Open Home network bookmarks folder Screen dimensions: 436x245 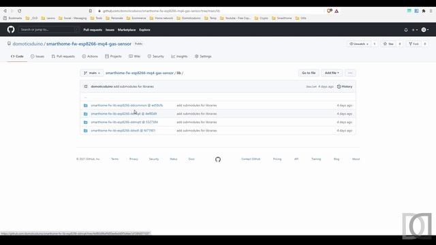161,18
